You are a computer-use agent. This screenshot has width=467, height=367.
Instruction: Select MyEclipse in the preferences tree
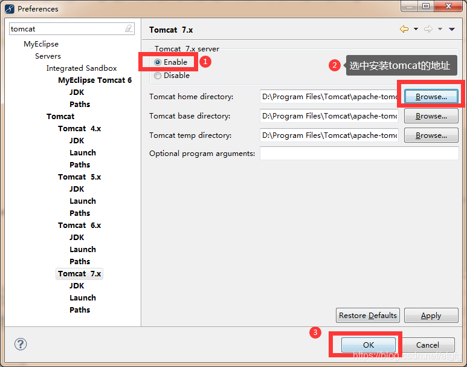click(41, 44)
